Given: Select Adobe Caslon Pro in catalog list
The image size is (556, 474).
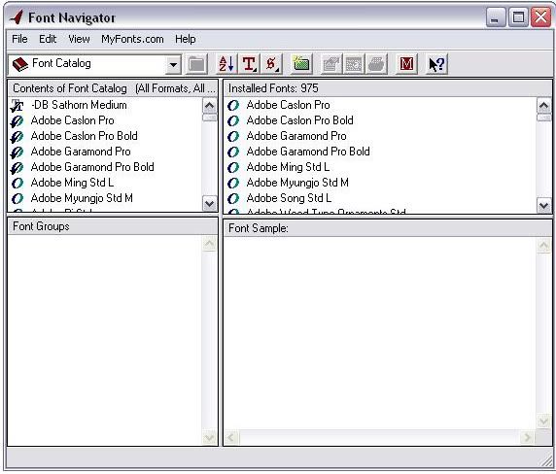Looking at the screenshot, I should tap(72, 120).
